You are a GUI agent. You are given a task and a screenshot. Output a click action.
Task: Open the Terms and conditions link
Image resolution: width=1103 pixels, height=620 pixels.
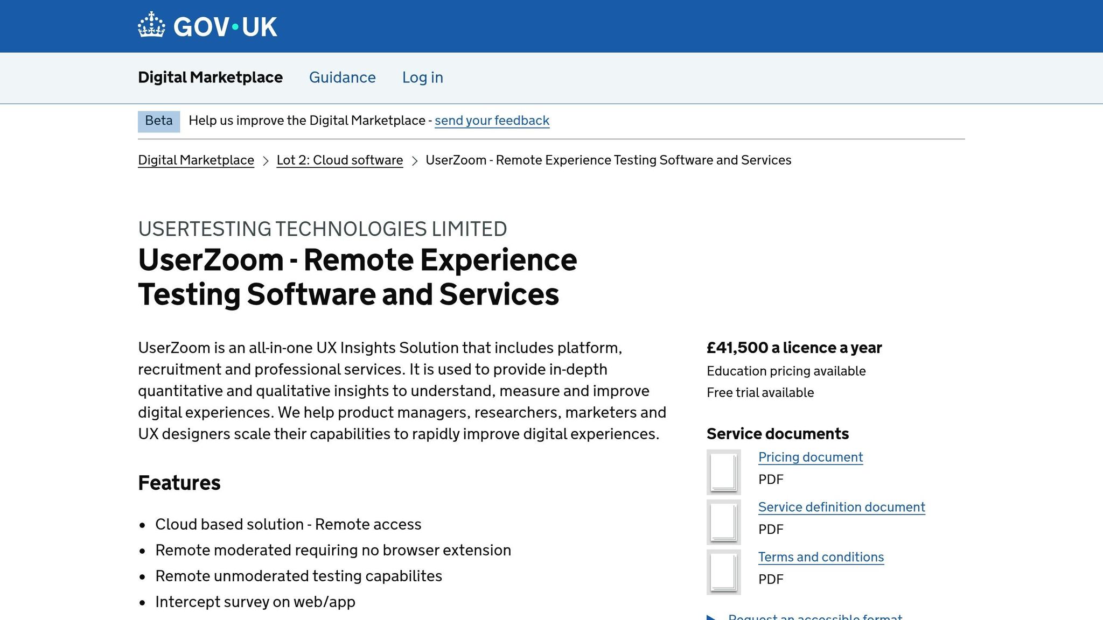821,558
